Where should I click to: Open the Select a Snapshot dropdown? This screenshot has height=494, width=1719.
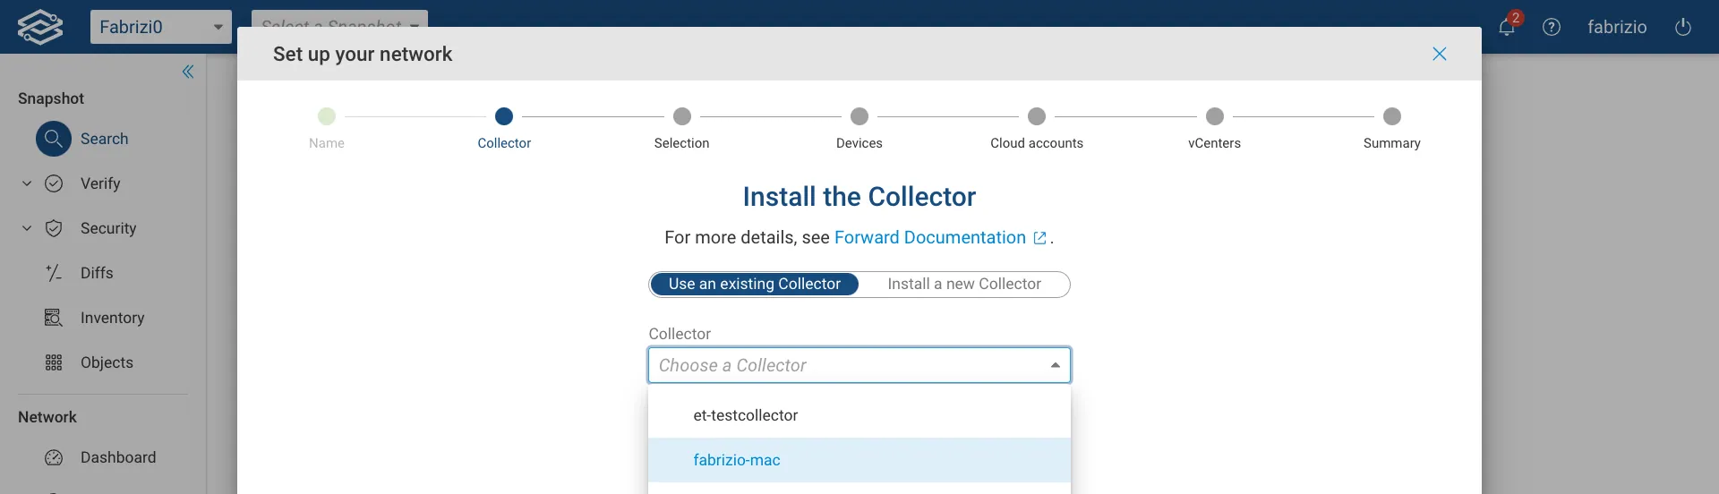point(339,19)
